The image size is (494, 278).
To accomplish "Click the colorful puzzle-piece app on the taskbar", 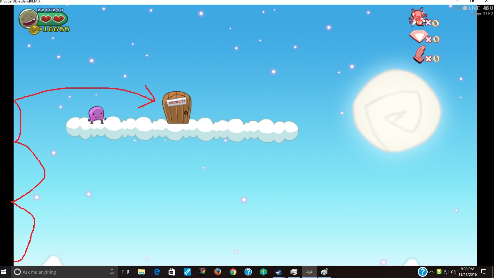I will [x=203, y=272].
